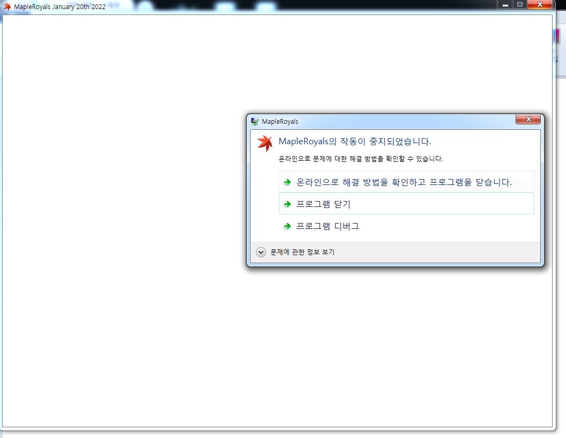Click the MapleRoyals January 20th 2022 title text

pos(60,7)
